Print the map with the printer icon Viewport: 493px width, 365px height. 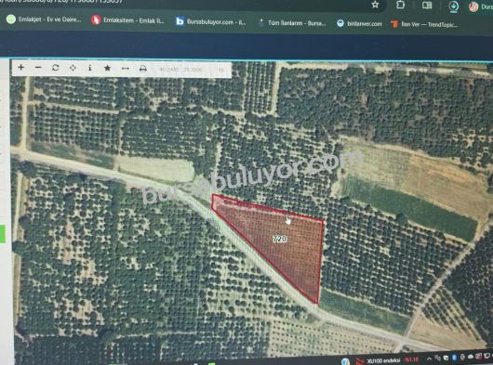143,69
